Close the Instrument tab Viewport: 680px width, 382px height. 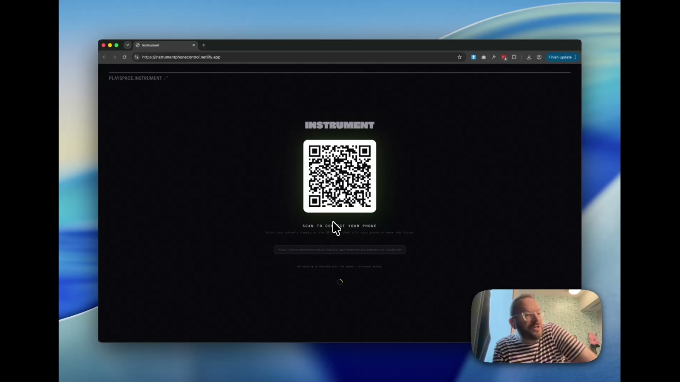pyautogui.click(x=194, y=45)
